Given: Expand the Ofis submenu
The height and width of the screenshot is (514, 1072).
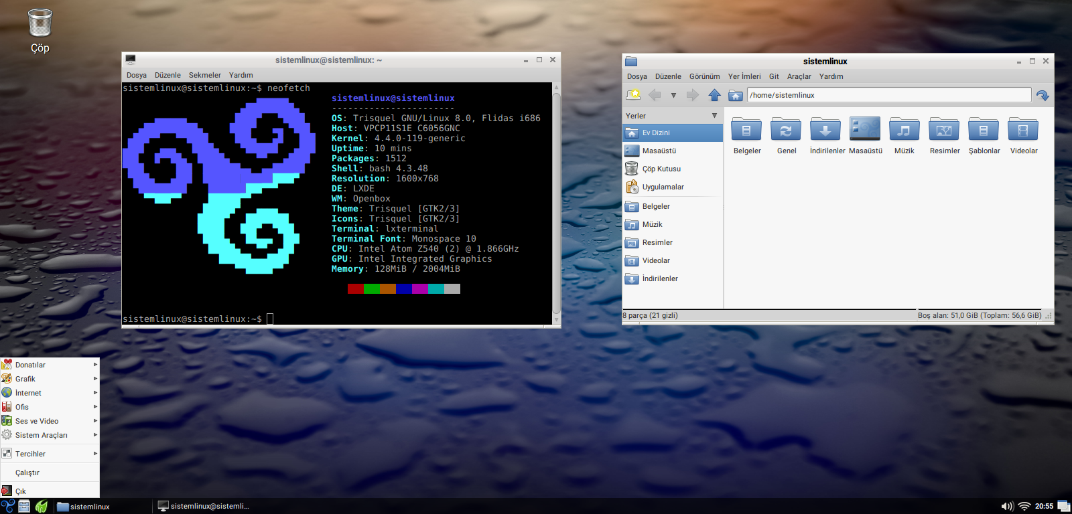Looking at the screenshot, I should [50, 407].
